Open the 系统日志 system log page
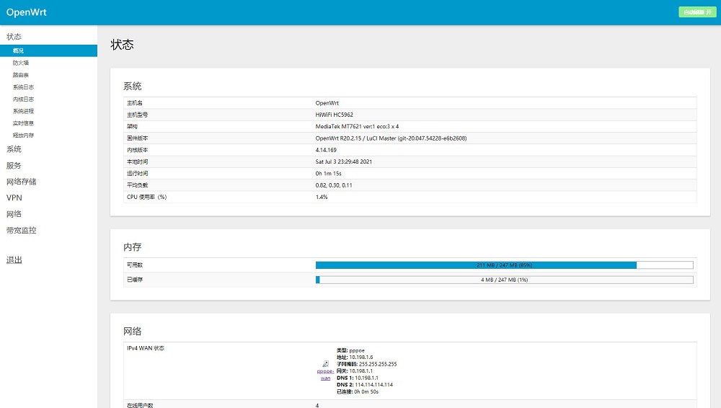This screenshot has width=721, height=408. (x=23, y=87)
